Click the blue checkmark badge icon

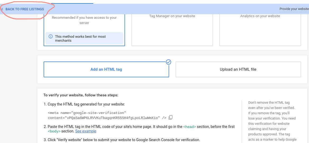tap(168, 62)
